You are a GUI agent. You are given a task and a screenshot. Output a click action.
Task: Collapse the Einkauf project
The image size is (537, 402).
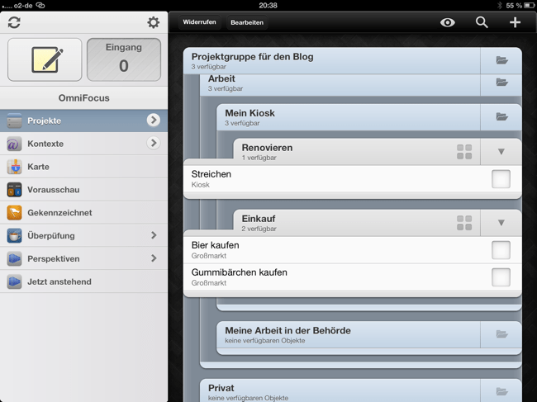501,223
